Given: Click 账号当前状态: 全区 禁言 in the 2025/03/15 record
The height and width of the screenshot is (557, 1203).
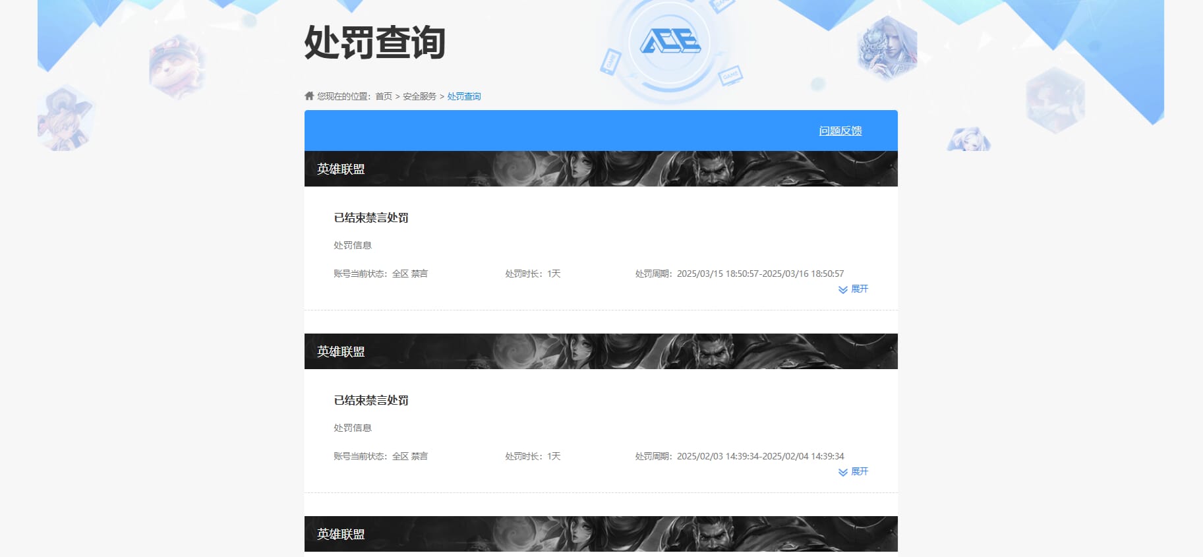Looking at the screenshot, I should point(380,274).
